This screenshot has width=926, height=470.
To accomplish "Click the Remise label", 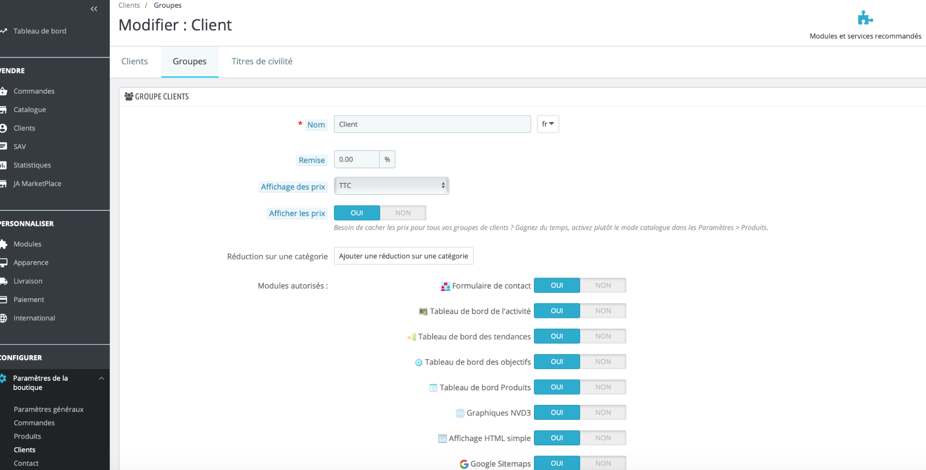I will click(312, 160).
